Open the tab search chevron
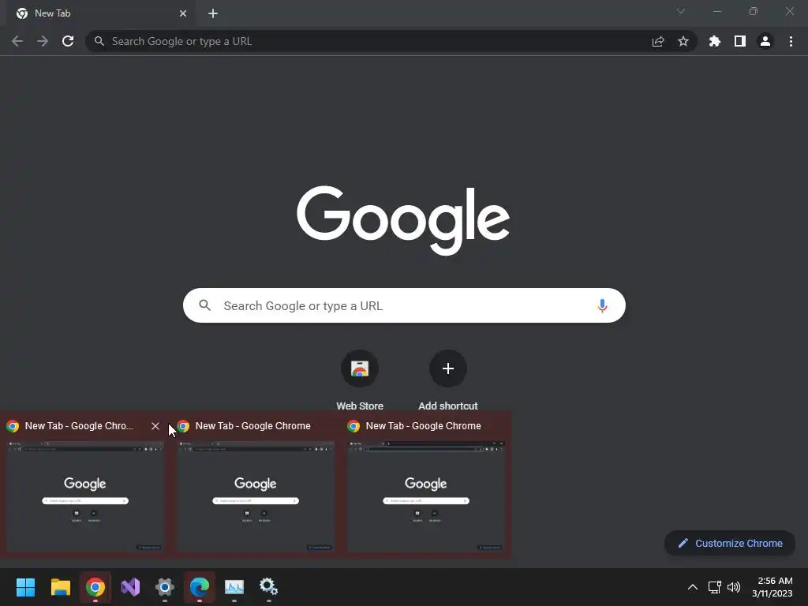808x606 pixels. (x=681, y=11)
